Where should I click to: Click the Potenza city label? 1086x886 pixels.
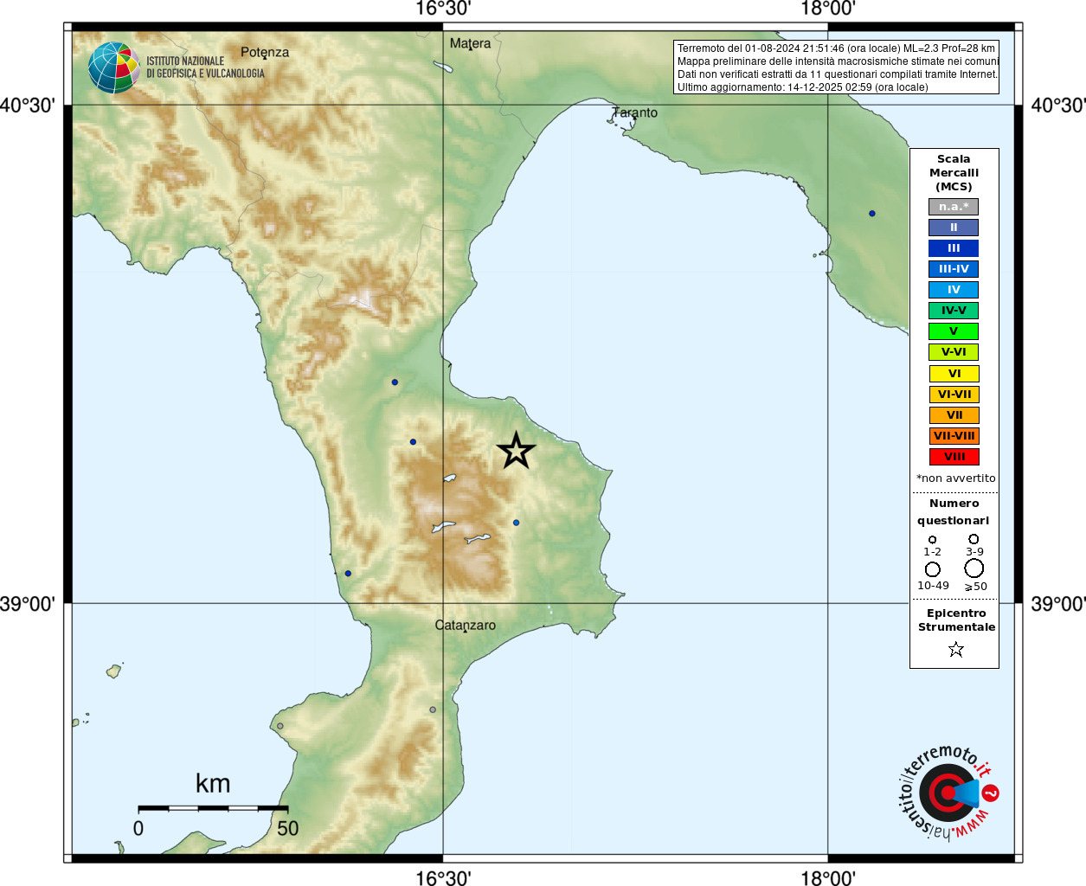click(265, 52)
